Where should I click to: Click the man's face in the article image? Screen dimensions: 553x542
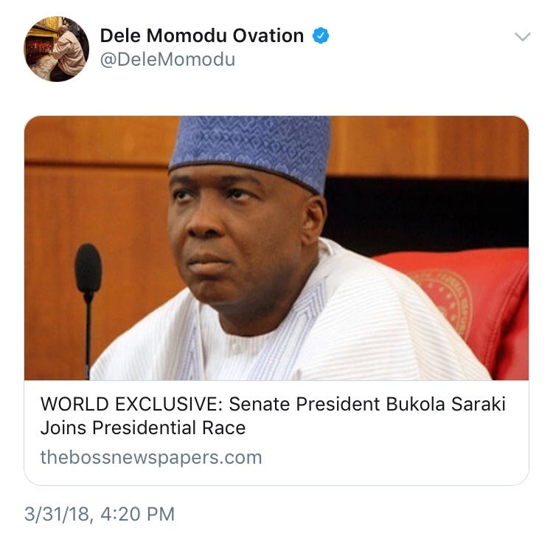(240, 240)
